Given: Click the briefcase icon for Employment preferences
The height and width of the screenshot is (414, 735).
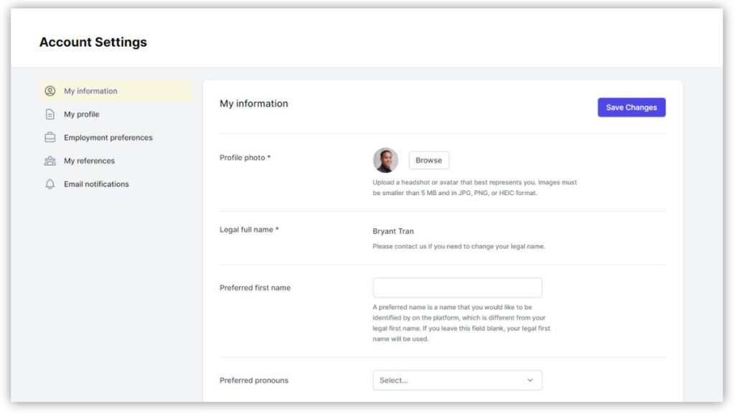Looking at the screenshot, I should (x=50, y=138).
